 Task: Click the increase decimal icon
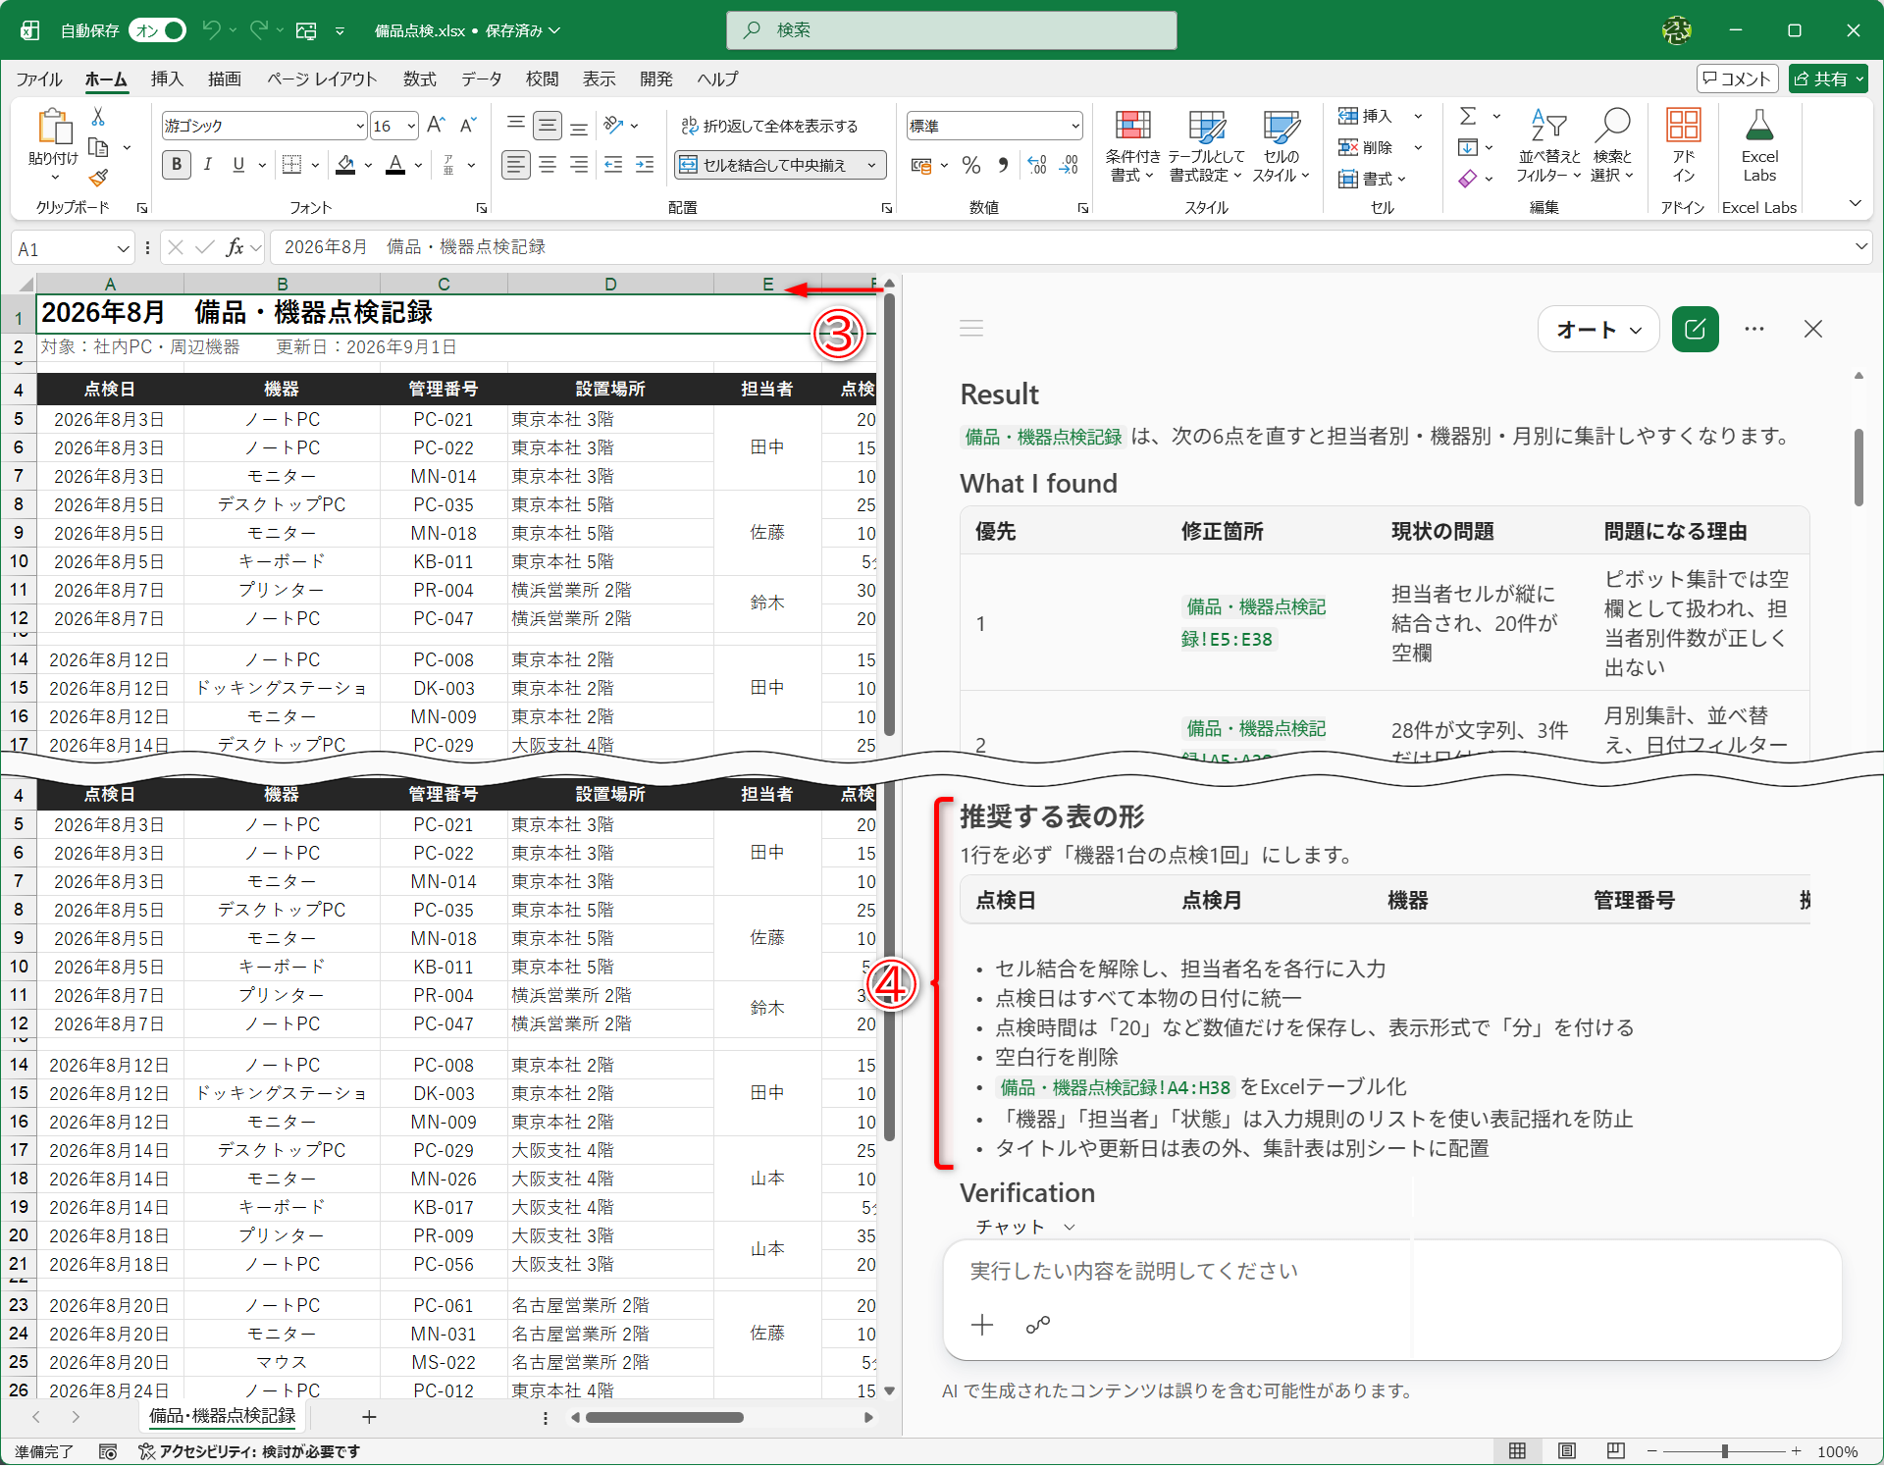[1037, 165]
